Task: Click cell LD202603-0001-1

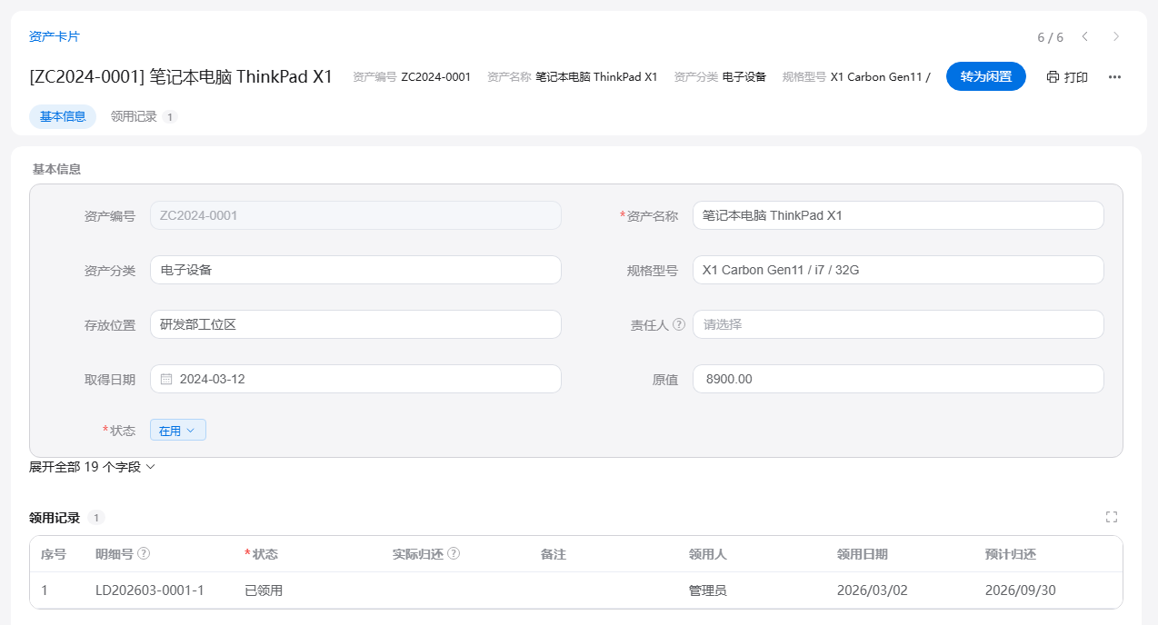Action: click(x=150, y=590)
